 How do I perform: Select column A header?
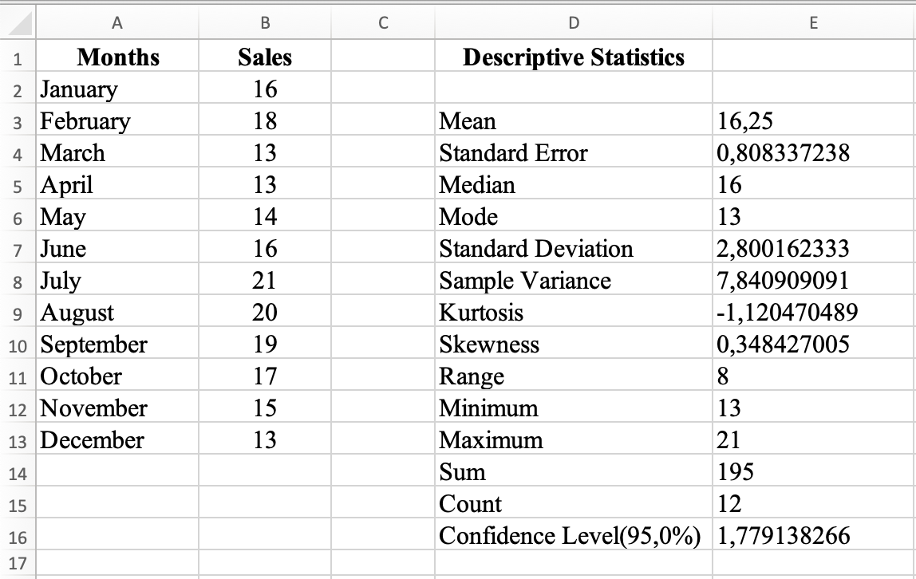pyautogui.click(x=118, y=23)
